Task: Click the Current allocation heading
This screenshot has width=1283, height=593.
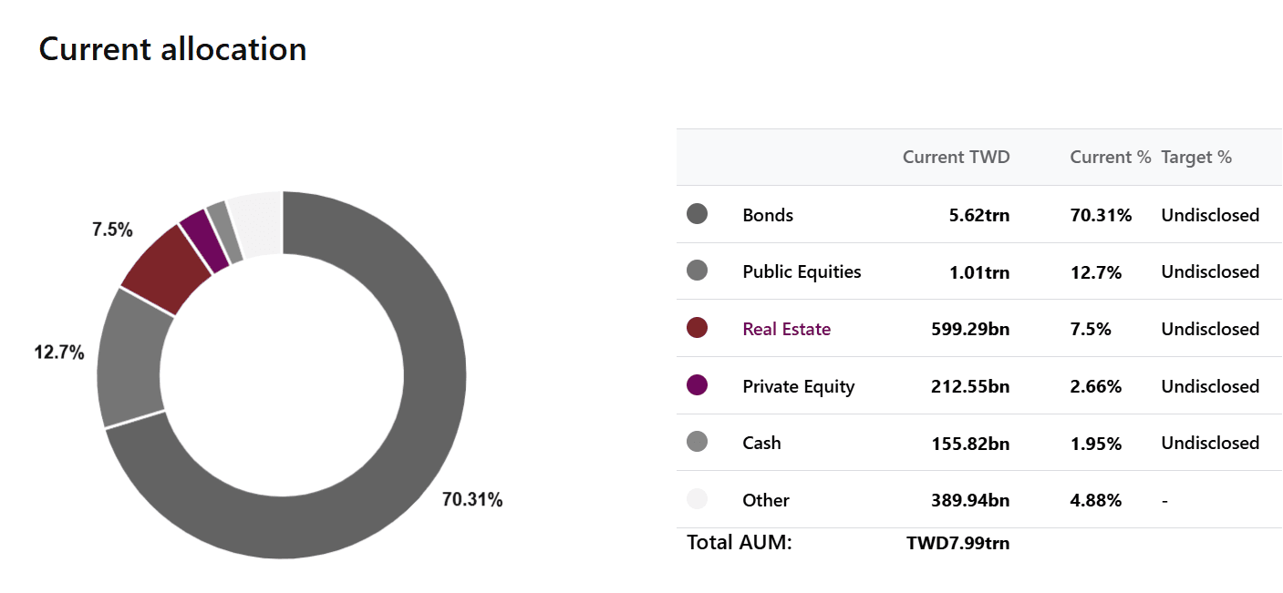Action: click(x=172, y=48)
